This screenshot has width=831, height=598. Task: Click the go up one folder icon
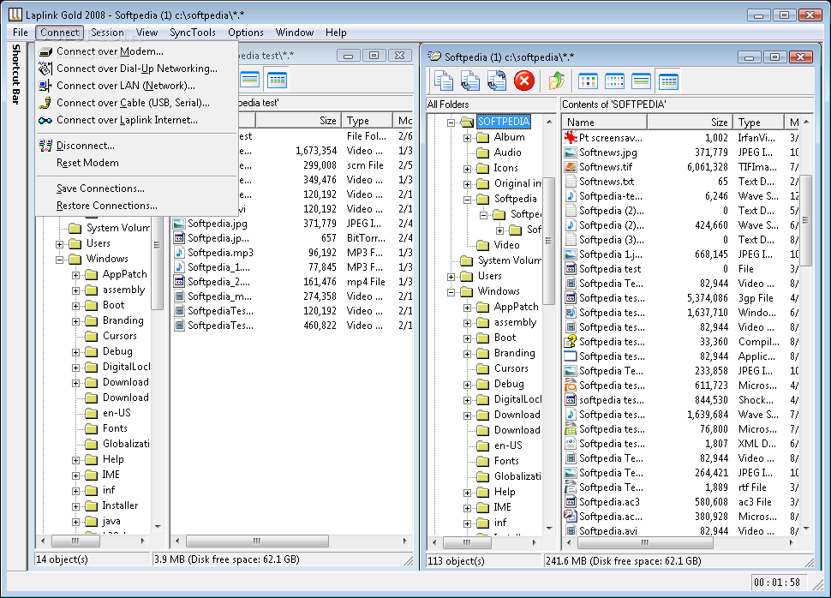pyautogui.click(x=556, y=81)
